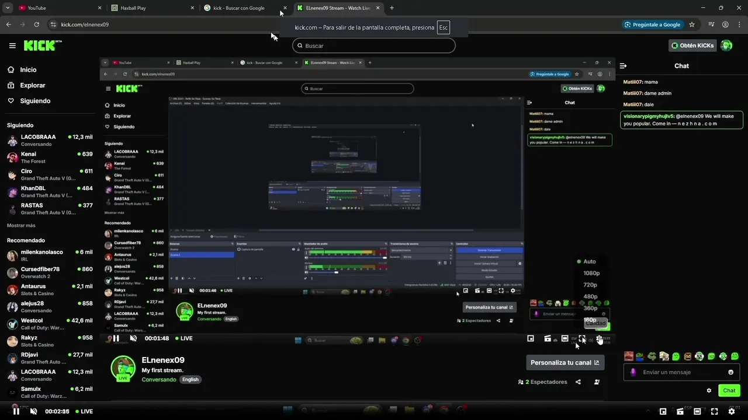Select Auto quality option
Viewport: 748px width, 420px height.
[x=590, y=261]
